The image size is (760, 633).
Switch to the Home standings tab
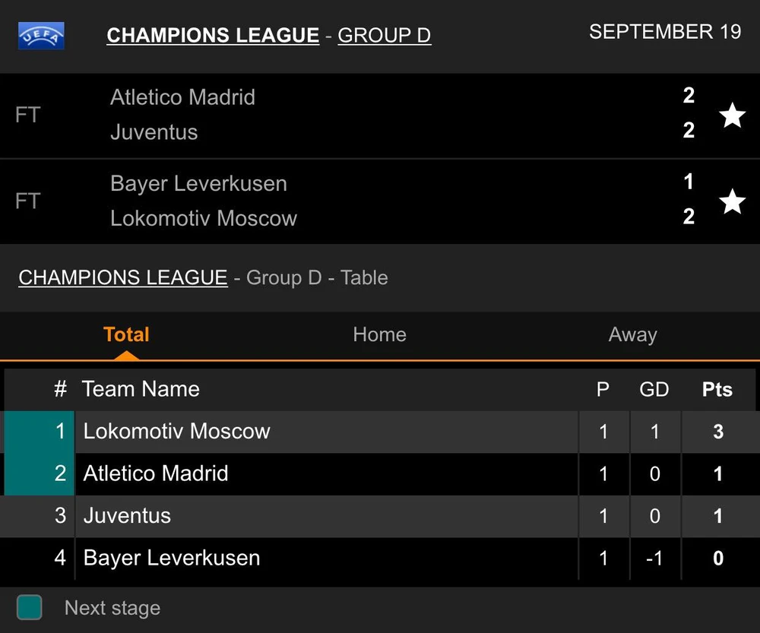379,335
